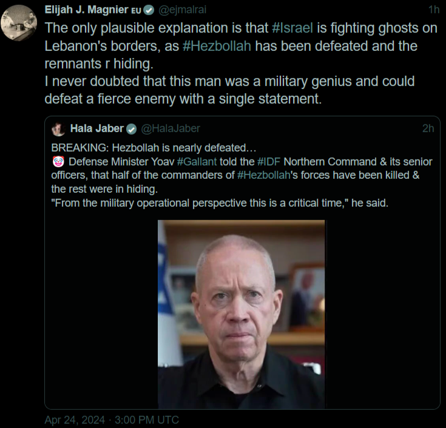Open Elijah J. Magnier's profile avatar

[x=19, y=23]
